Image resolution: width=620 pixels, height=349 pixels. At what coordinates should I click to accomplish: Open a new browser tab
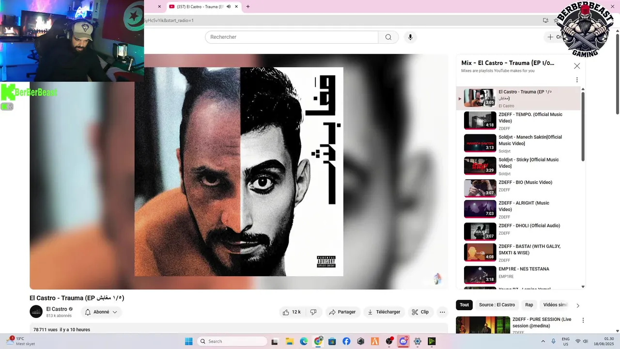(248, 7)
